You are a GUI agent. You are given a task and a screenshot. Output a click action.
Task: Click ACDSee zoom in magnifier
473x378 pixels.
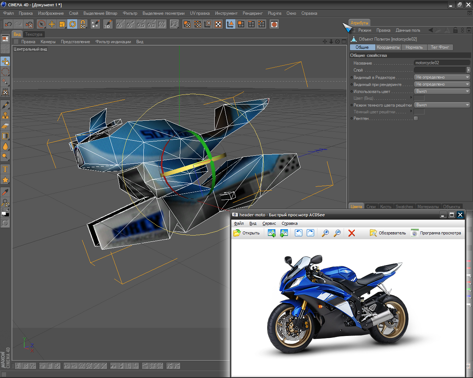click(325, 233)
